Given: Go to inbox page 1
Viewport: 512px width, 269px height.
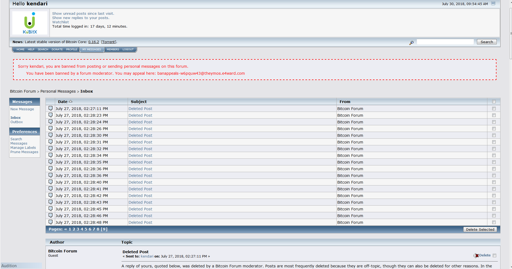Looking at the screenshot, I should point(70,229).
